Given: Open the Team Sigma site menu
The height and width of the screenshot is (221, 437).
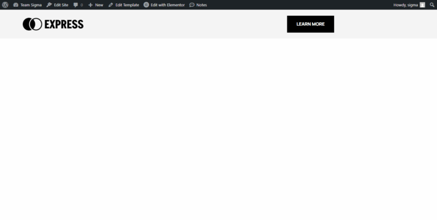Looking at the screenshot, I should pyautogui.click(x=27, y=5).
